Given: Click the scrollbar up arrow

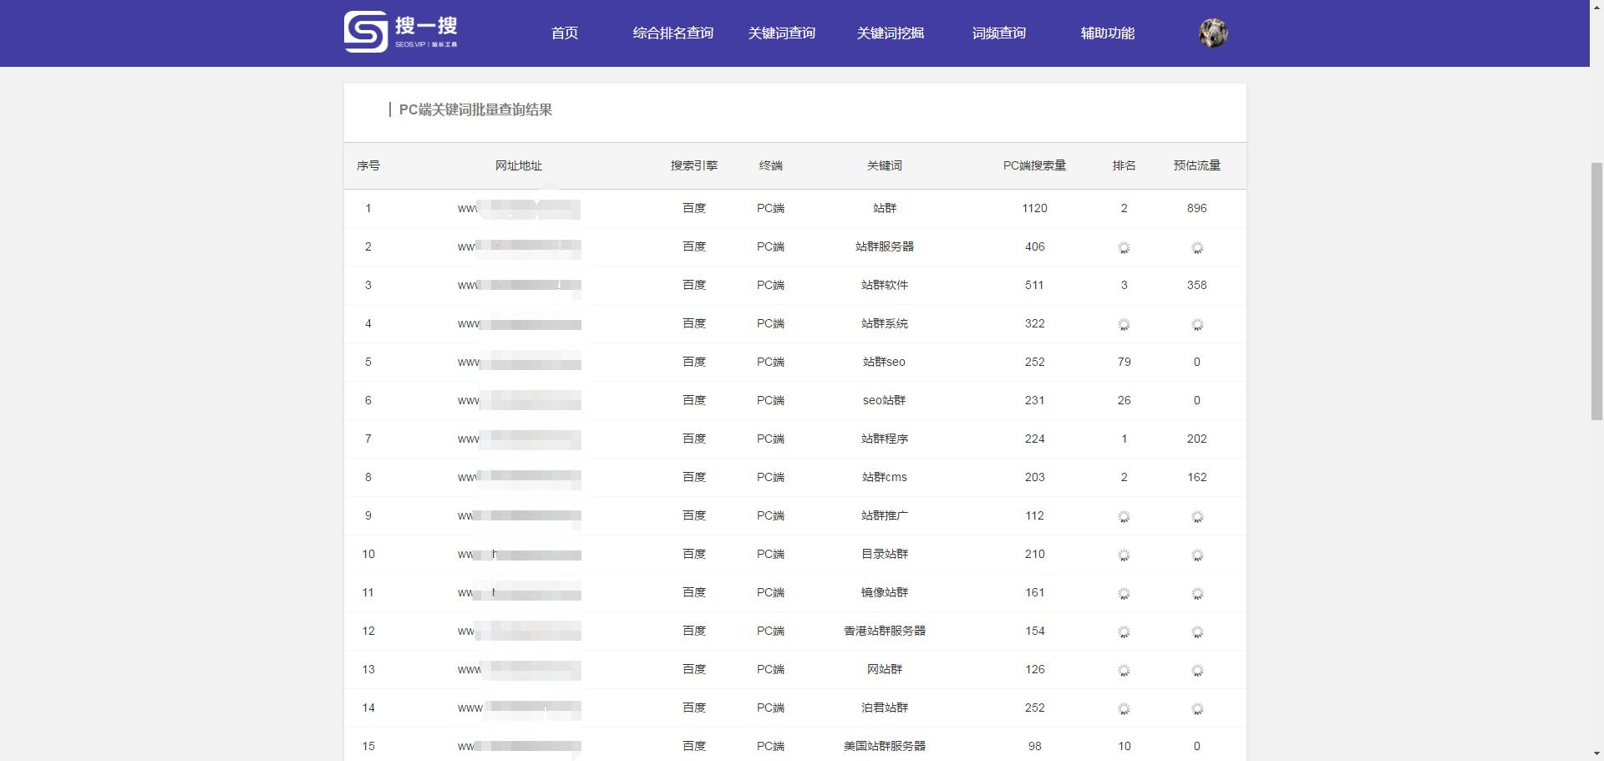Looking at the screenshot, I should coord(1597,7).
